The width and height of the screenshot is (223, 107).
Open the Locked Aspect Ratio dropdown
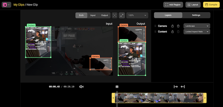click(x=197, y=32)
